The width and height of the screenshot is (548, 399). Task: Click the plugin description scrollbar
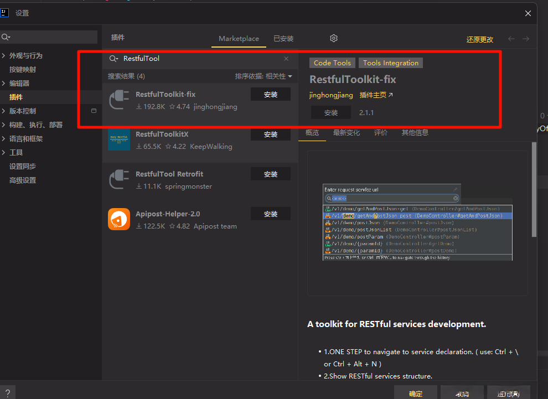pyautogui.click(x=534, y=189)
